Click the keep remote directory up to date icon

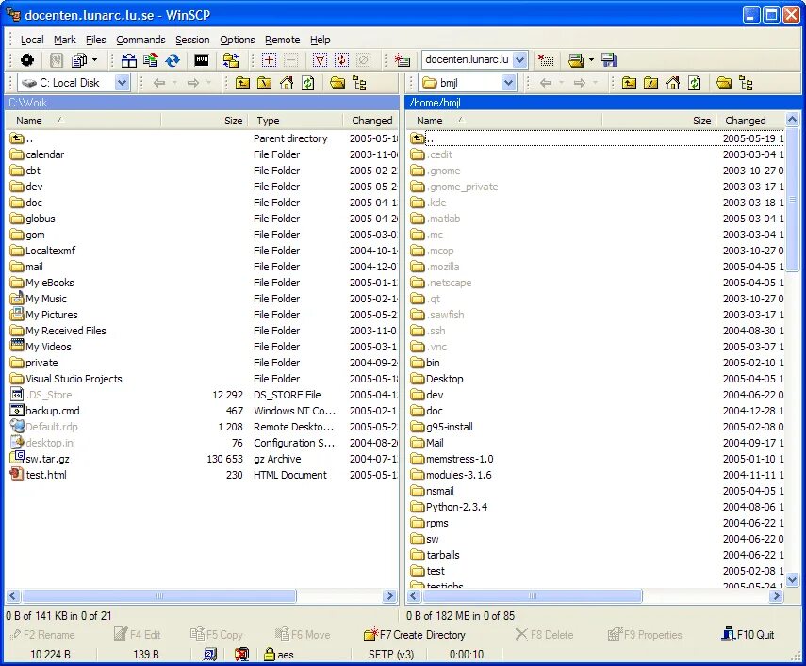tap(151, 60)
